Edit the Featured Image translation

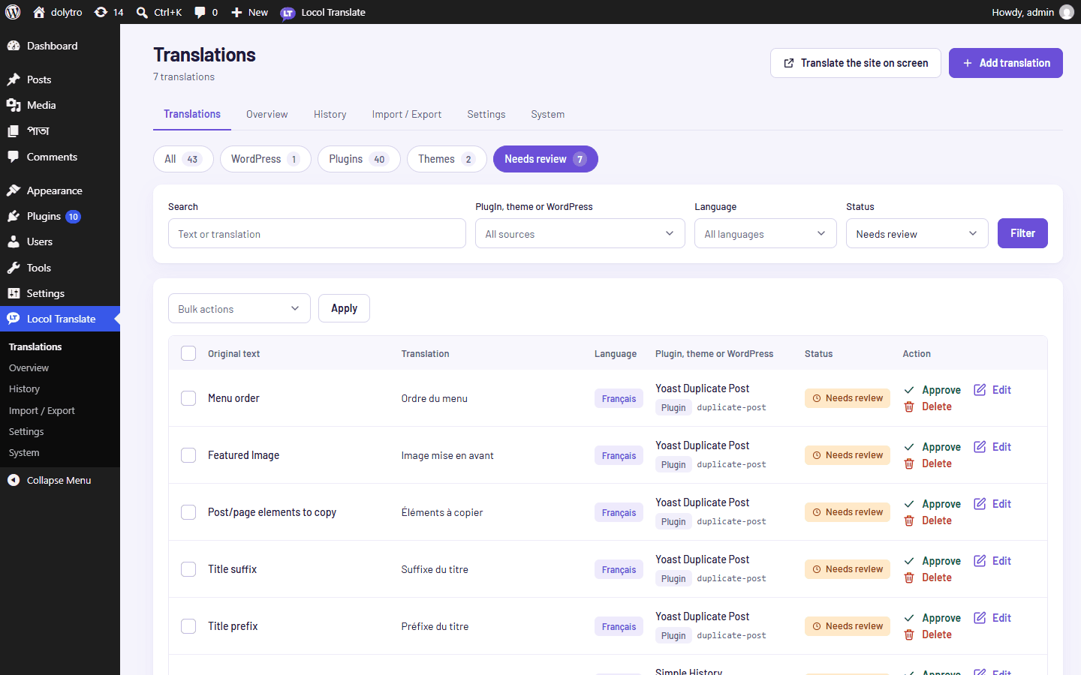coord(992,447)
